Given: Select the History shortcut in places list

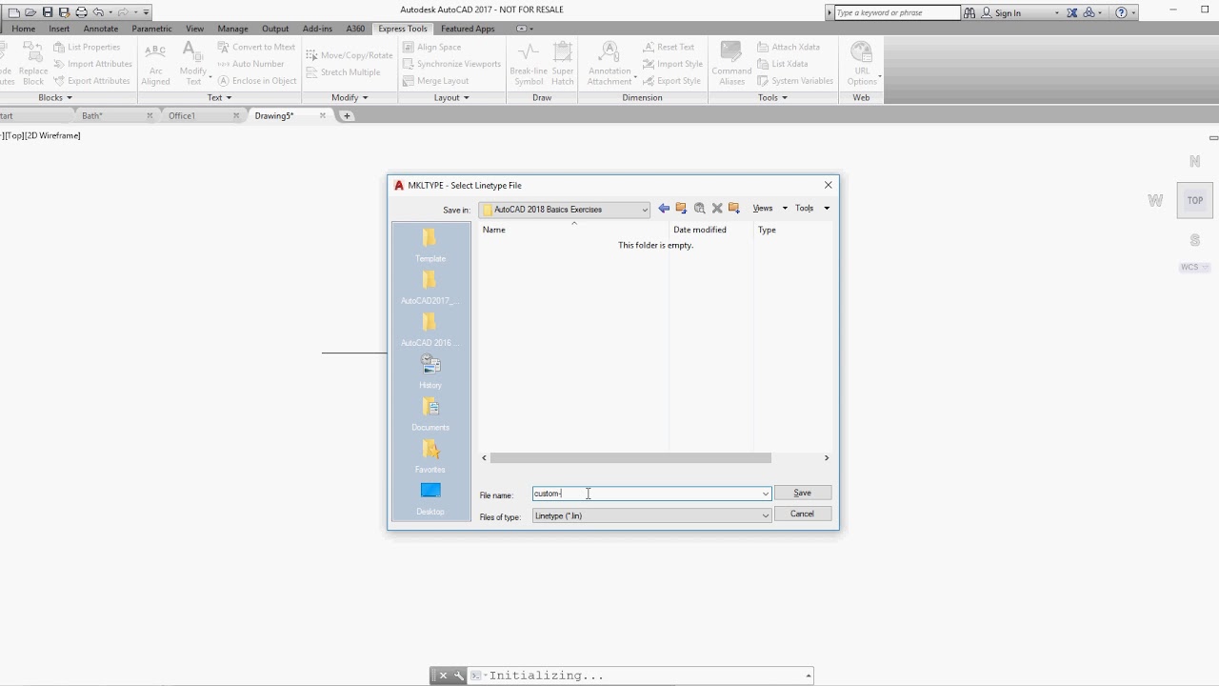Looking at the screenshot, I should 430,373.
